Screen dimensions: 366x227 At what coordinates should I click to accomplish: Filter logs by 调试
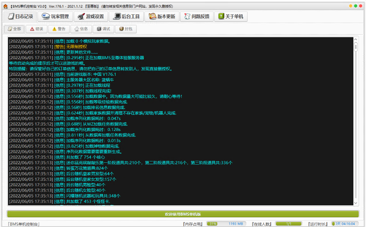click(103, 29)
